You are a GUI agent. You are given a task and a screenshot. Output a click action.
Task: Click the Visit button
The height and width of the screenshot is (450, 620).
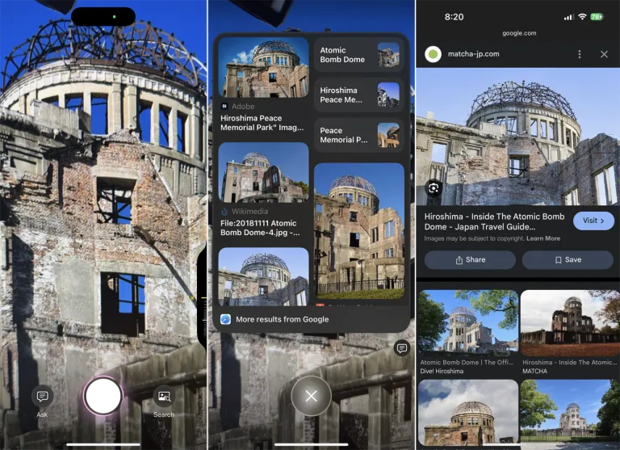click(593, 221)
